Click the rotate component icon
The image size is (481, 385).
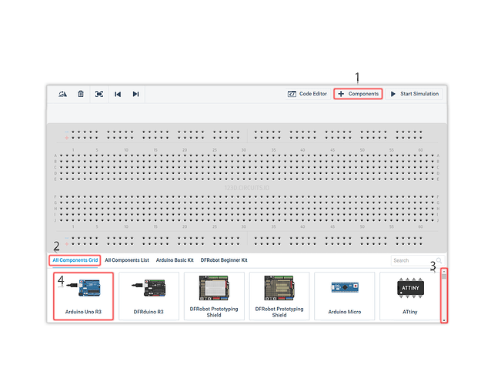(x=62, y=94)
